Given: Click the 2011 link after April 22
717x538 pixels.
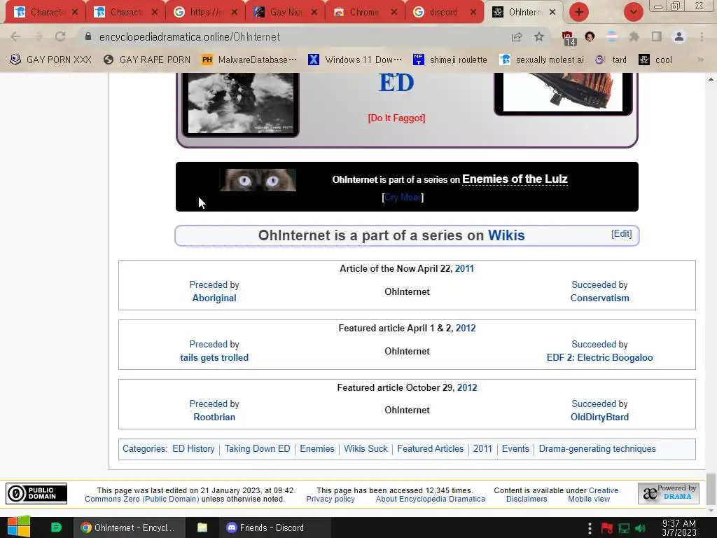Looking at the screenshot, I should coord(464,268).
